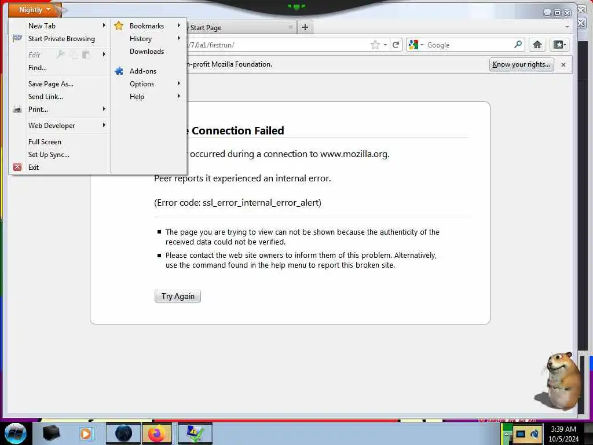Open the URL history dropdown arrow
This screenshot has height=445, width=593.
coord(385,45)
